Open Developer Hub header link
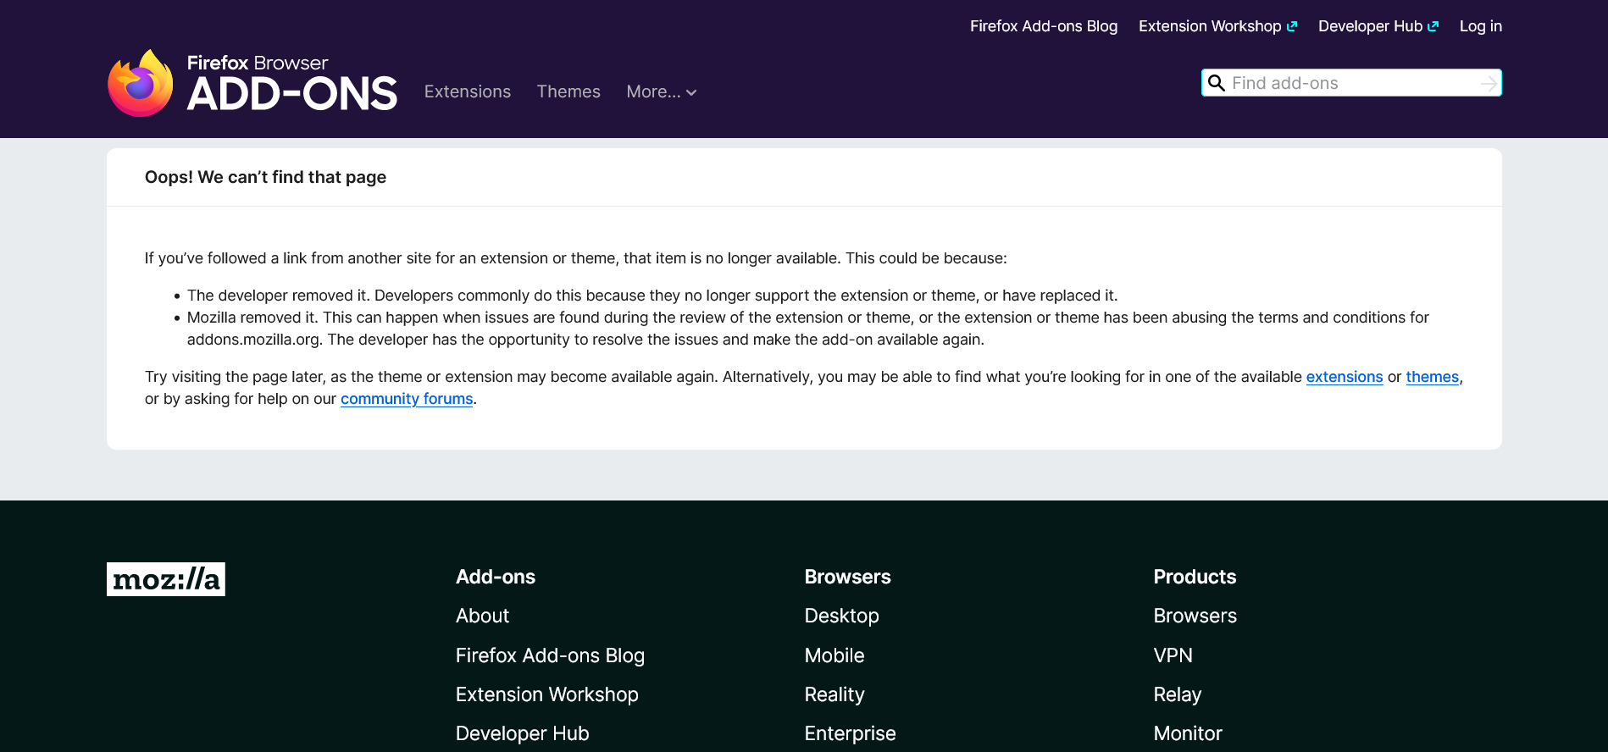Viewport: 1608px width, 752px height. 1378,26
